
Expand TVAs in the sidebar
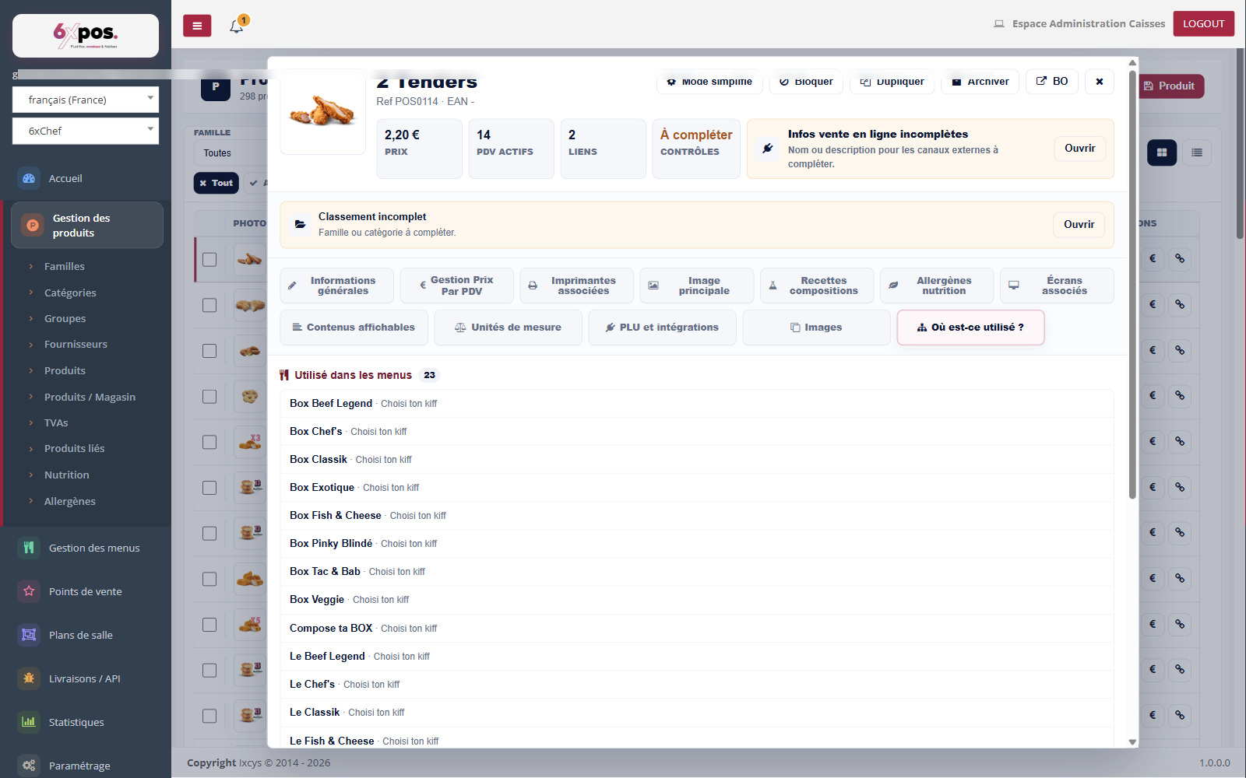click(x=56, y=422)
